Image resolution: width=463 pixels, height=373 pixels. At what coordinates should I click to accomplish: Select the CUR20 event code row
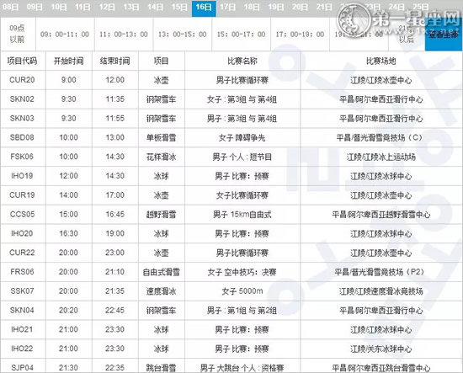(x=231, y=80)
